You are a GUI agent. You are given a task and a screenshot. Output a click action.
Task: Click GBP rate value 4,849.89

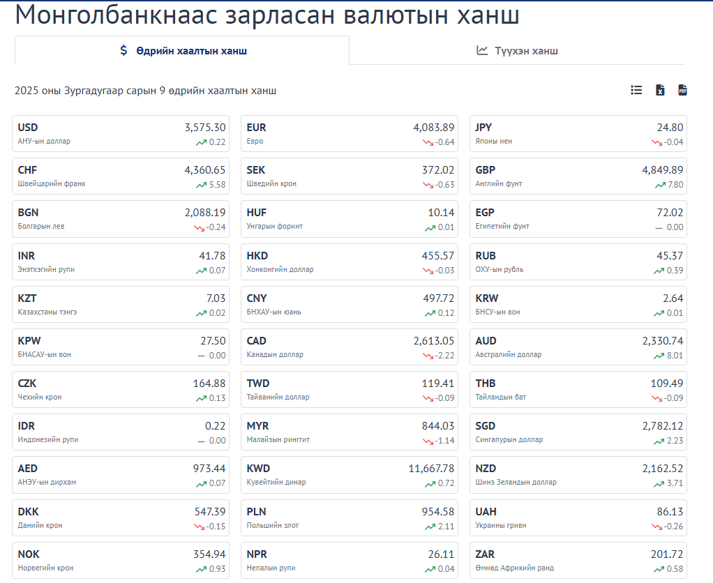(x=663, y=170)
